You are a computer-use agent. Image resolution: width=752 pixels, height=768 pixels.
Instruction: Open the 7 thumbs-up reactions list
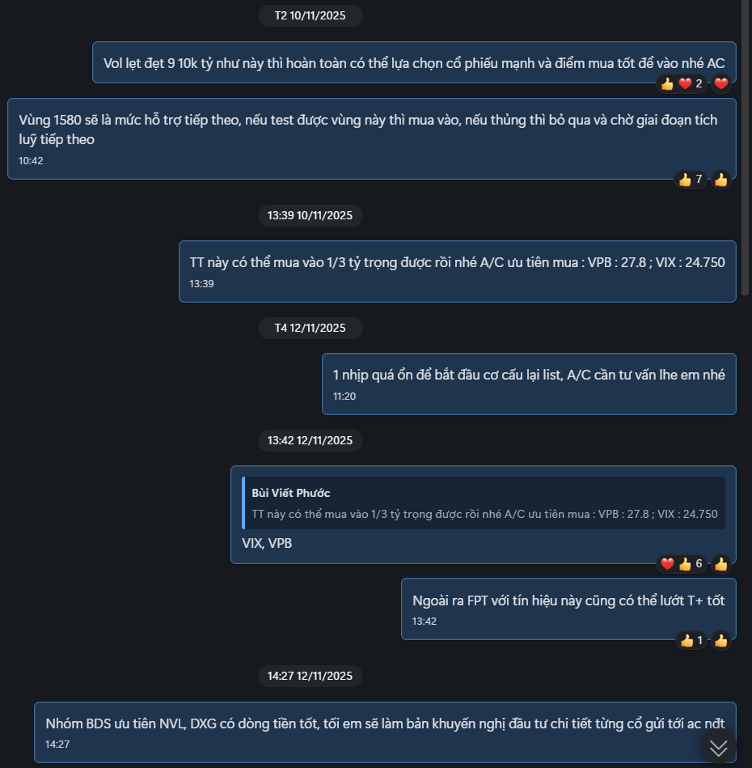[x=691, y=180]
